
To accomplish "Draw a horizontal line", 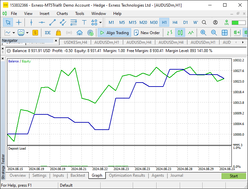I will (x=42, y=22).
